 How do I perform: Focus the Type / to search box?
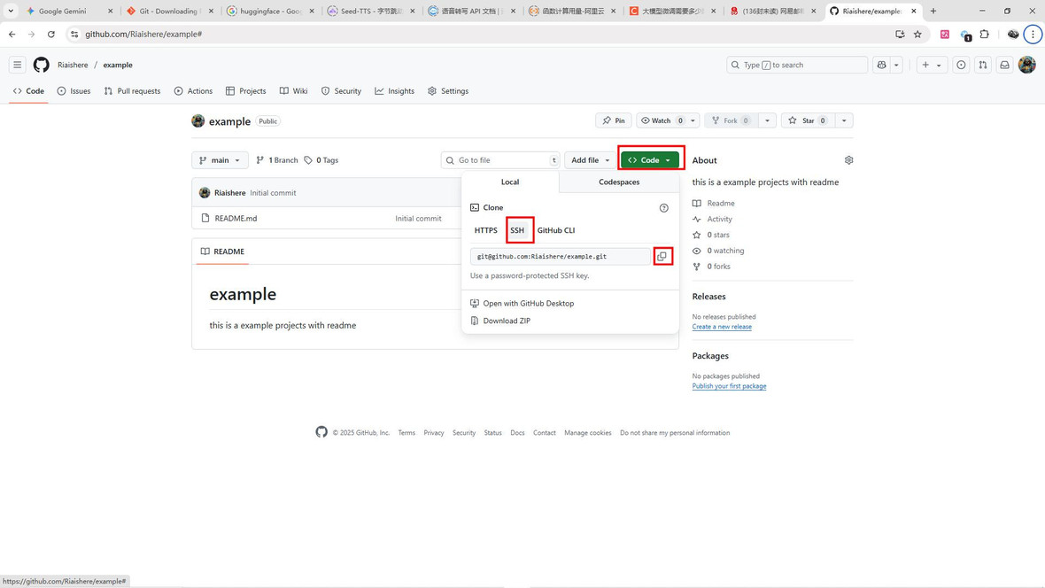coord(797,65)
